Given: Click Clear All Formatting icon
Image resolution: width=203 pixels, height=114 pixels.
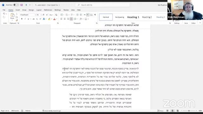Looking at the screenshot, I should click(56, 15).
